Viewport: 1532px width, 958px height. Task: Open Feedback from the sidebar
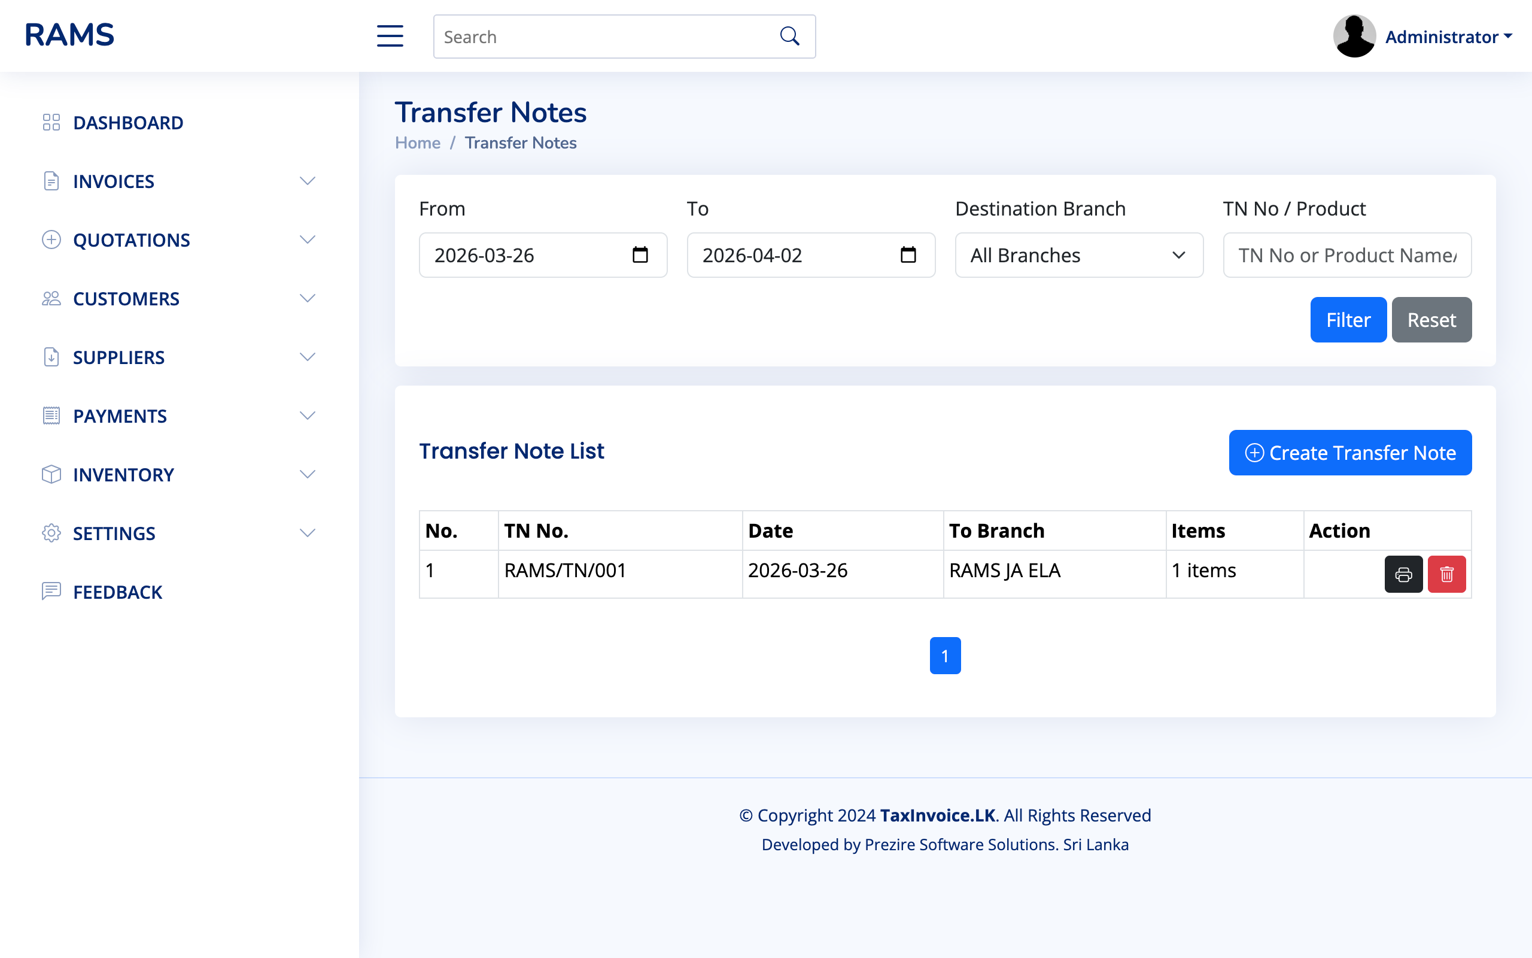point(117,592)
